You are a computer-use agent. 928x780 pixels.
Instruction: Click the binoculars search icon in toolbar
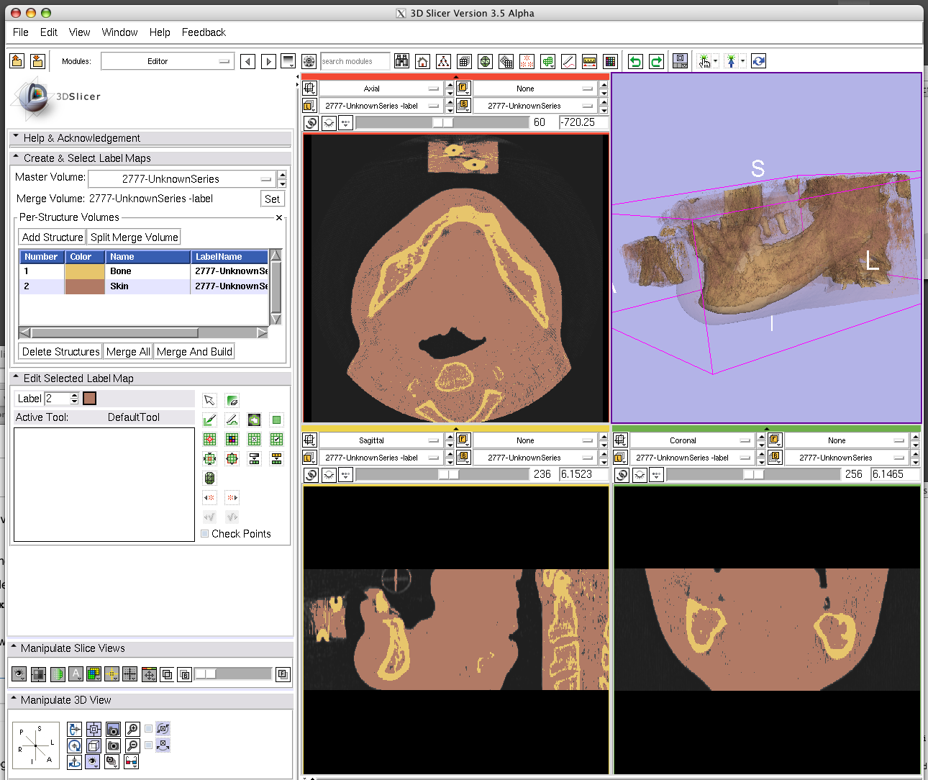(x=402, y=62)
